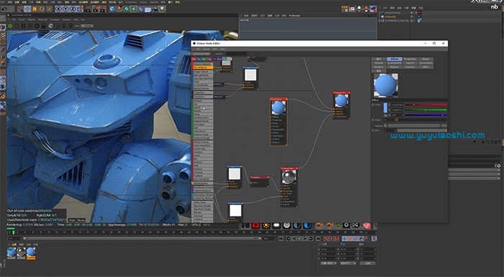Toggle the Y axis lock
504x277 pixels.
(x=66, y=9)
